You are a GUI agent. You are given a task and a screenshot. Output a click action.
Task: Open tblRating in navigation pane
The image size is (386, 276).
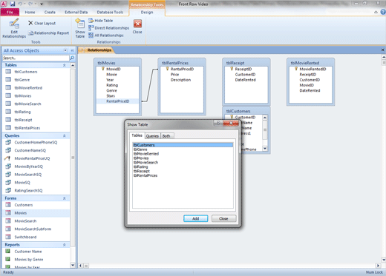point(22,112)
